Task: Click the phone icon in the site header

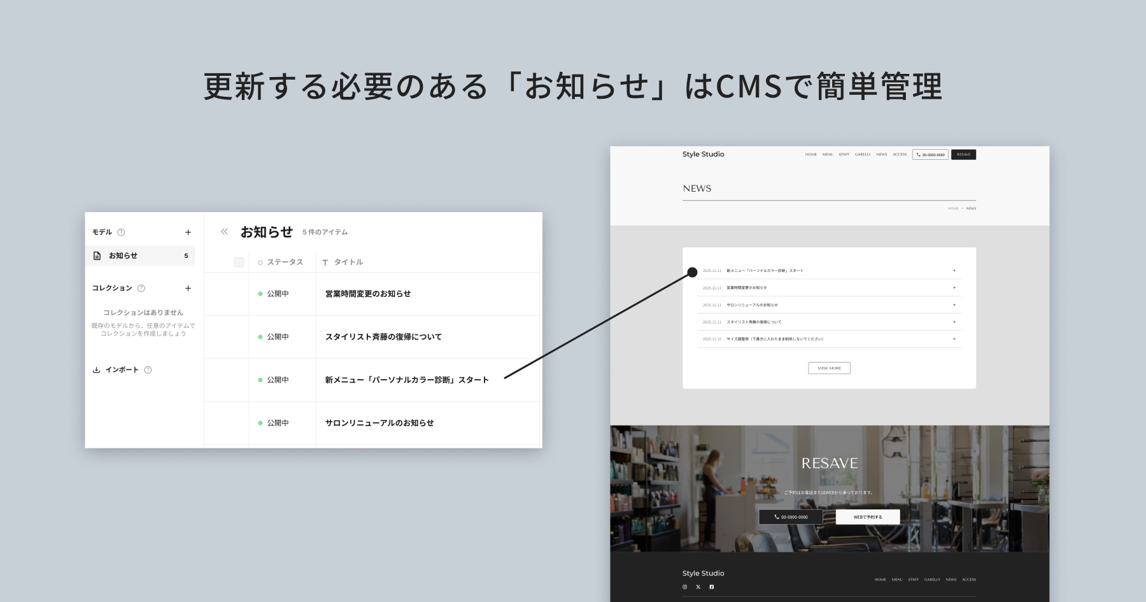Action: (918, 155)
